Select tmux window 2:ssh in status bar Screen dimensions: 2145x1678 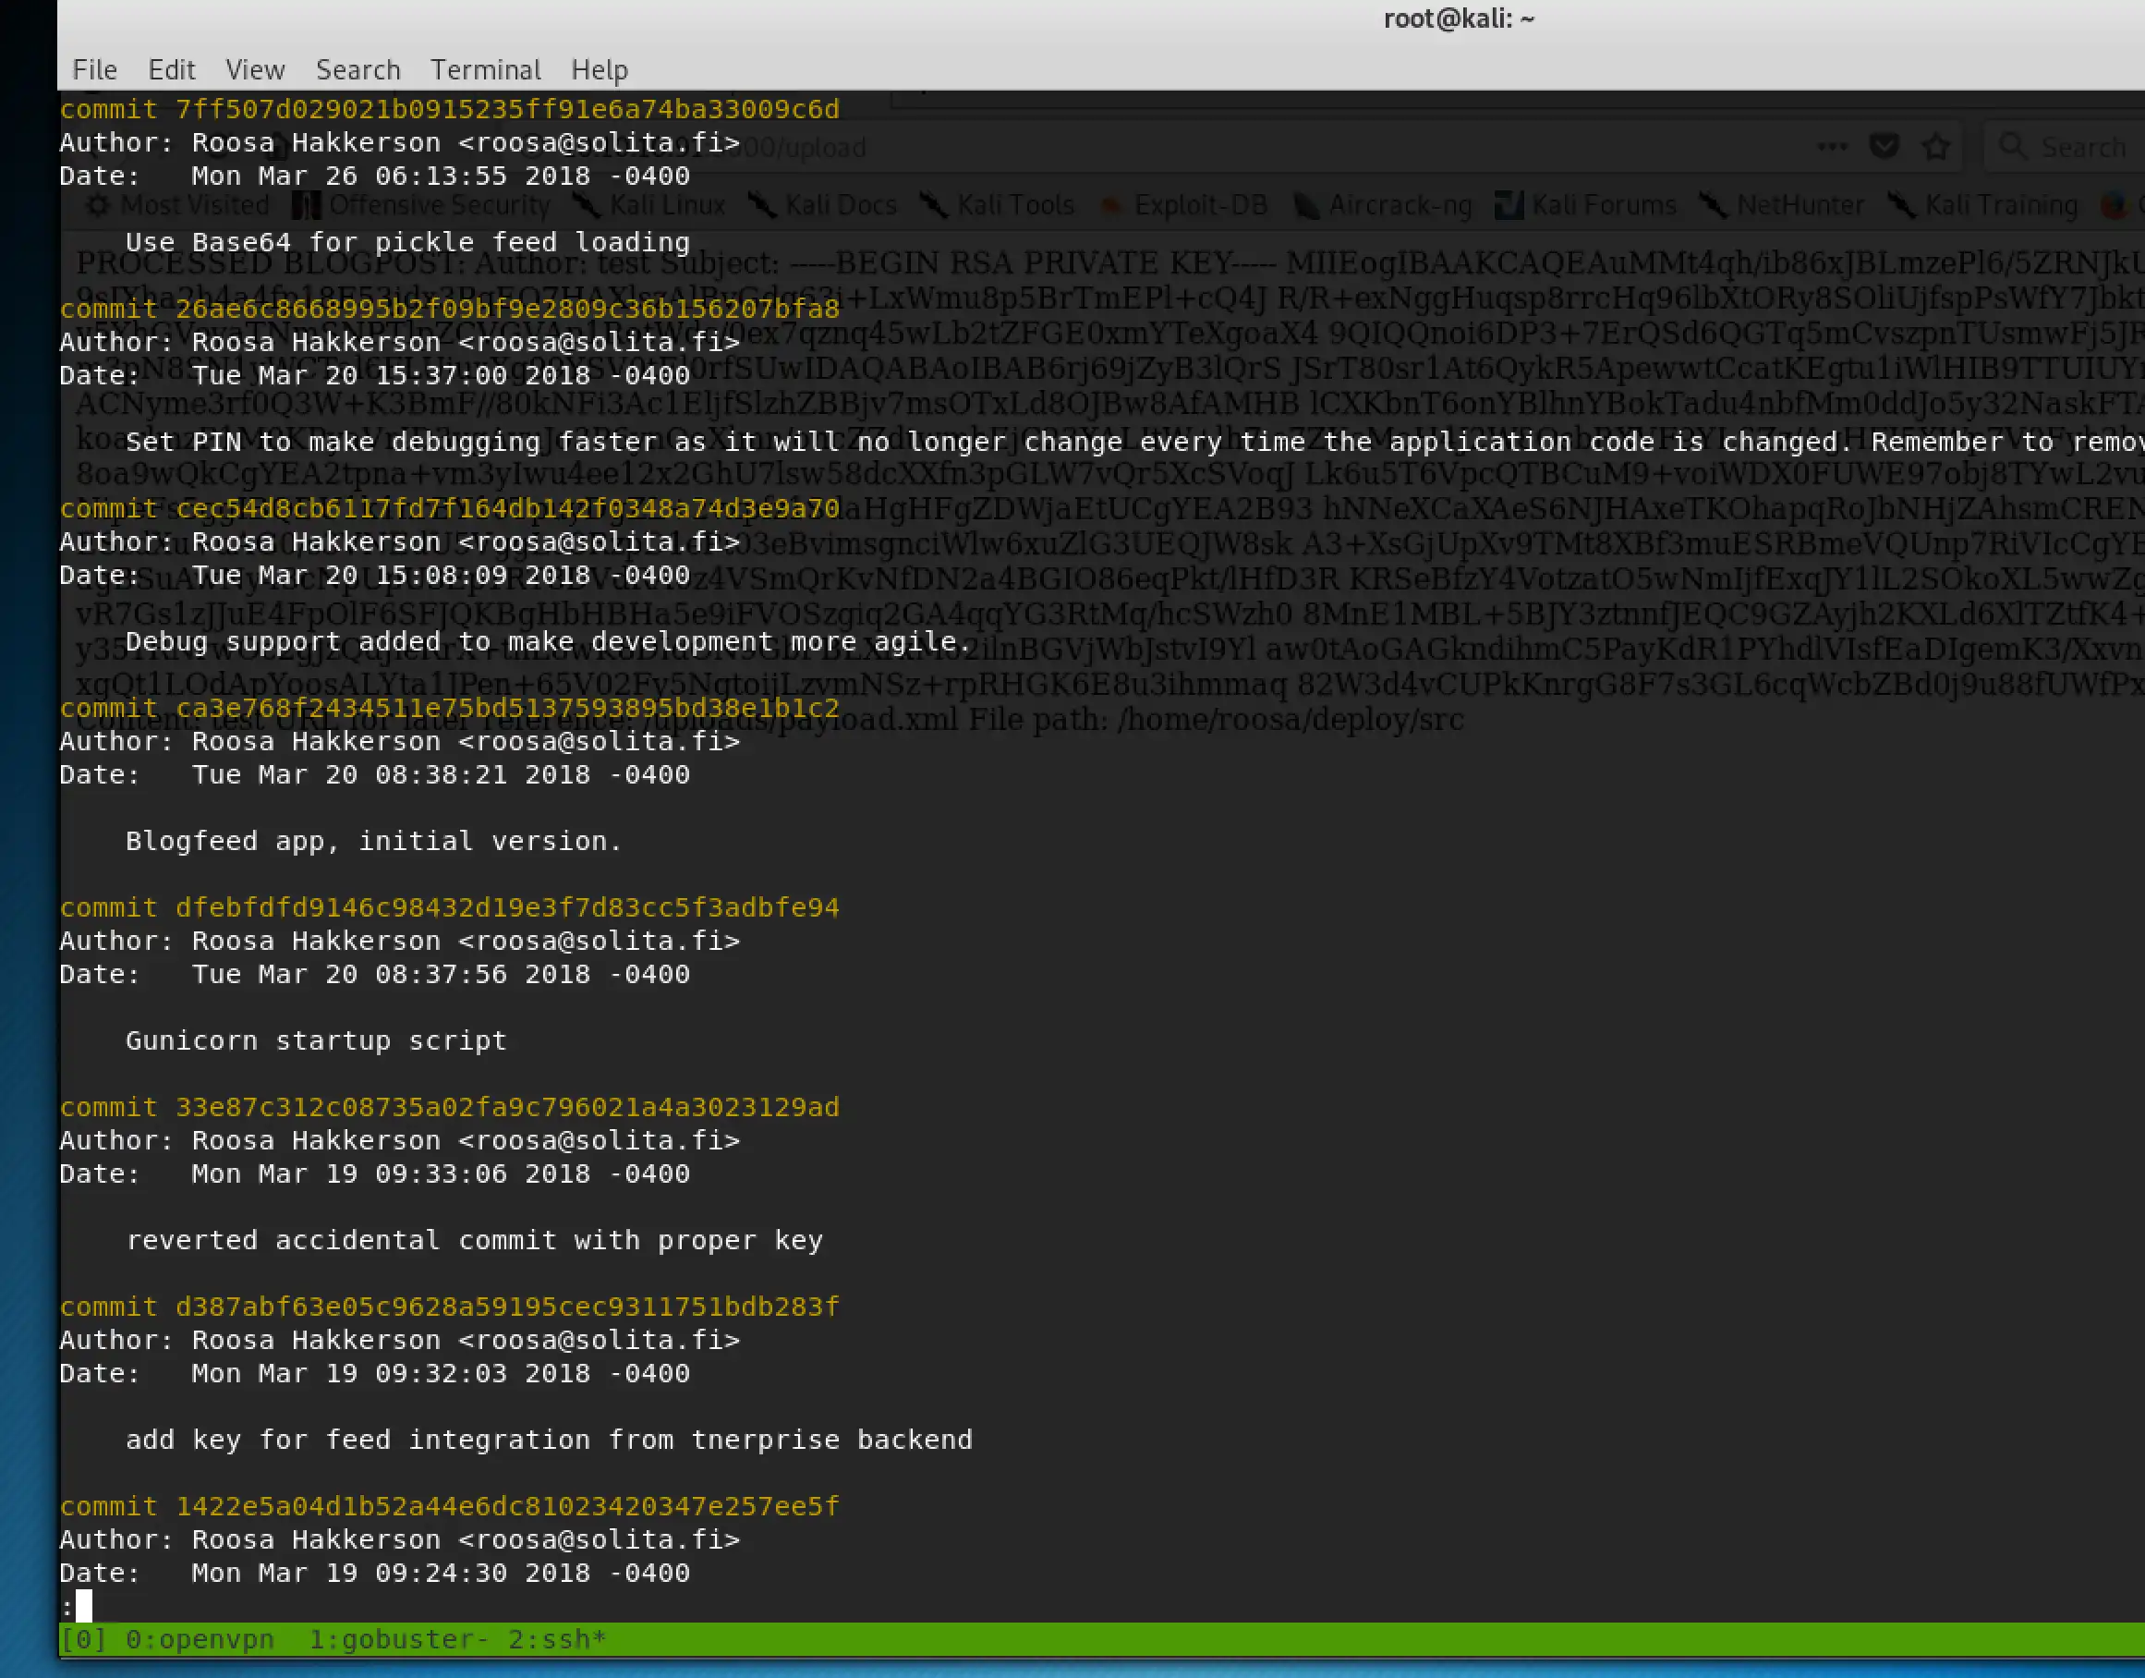click(x=556, y=1638)
